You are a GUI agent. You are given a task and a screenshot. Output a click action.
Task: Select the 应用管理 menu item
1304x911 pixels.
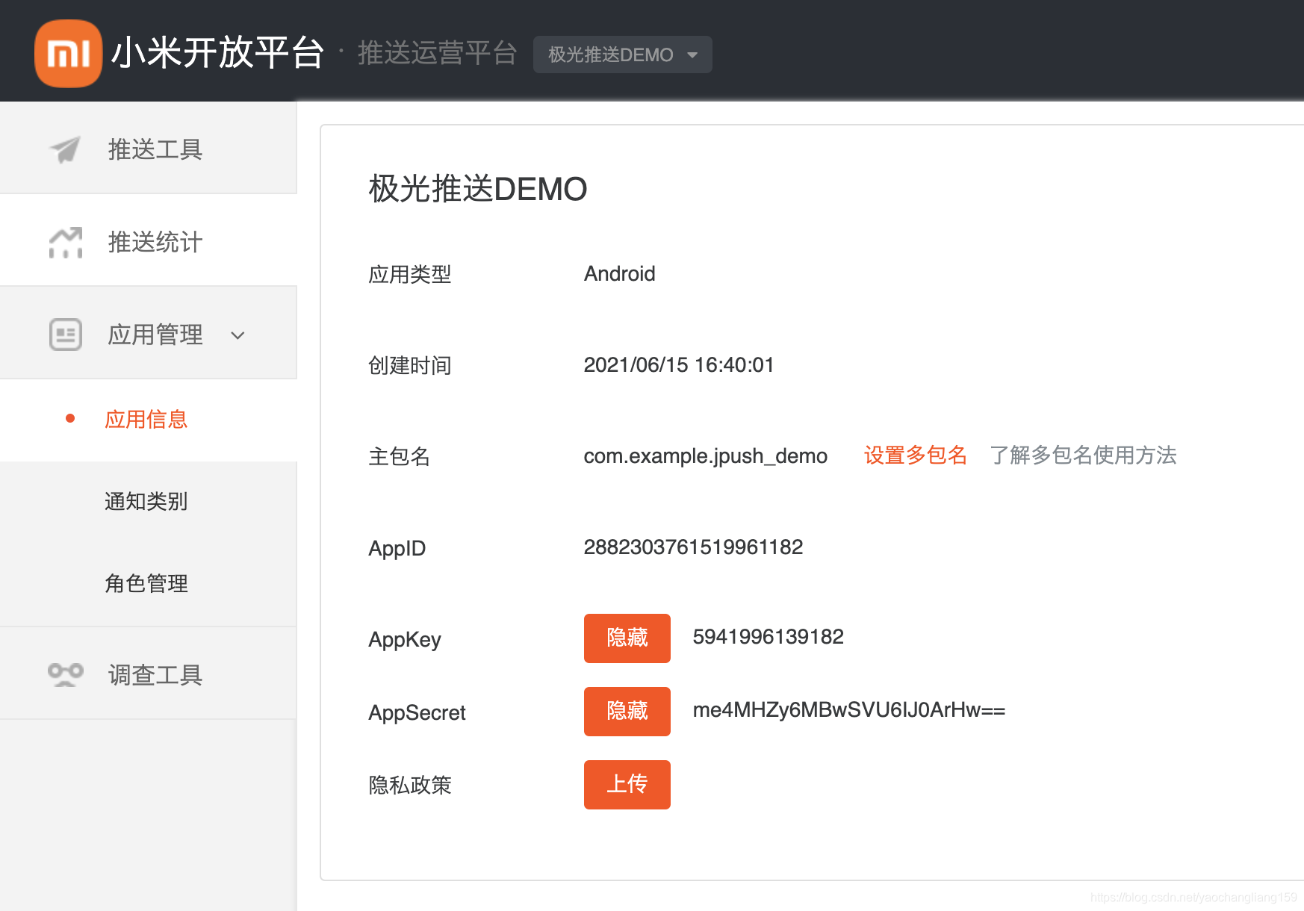tap(148, 333)
